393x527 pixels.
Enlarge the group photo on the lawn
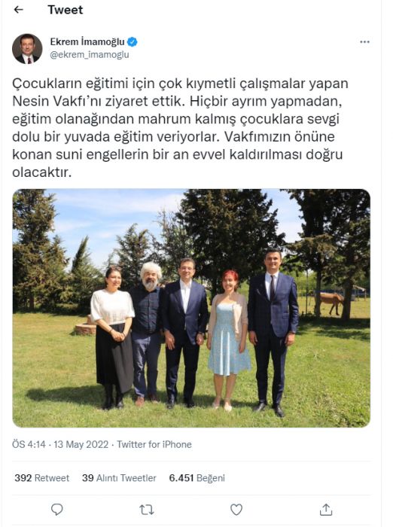191,308
